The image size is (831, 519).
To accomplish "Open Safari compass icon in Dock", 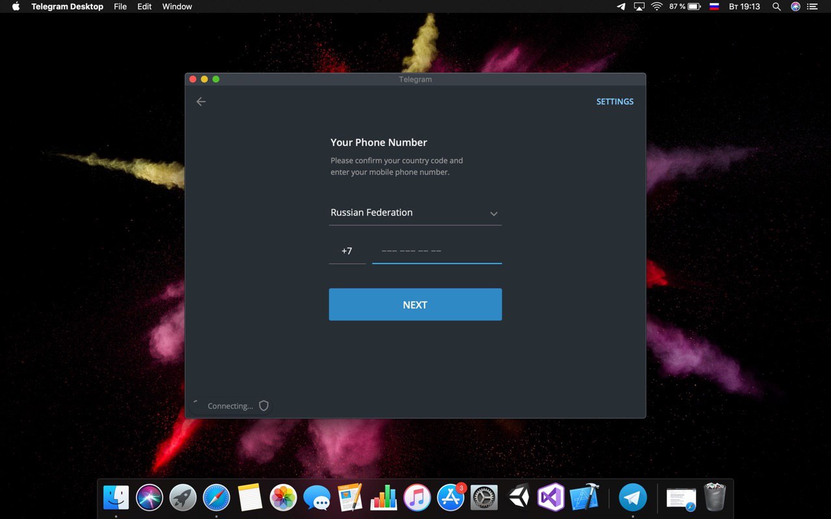I will (216, 498).
